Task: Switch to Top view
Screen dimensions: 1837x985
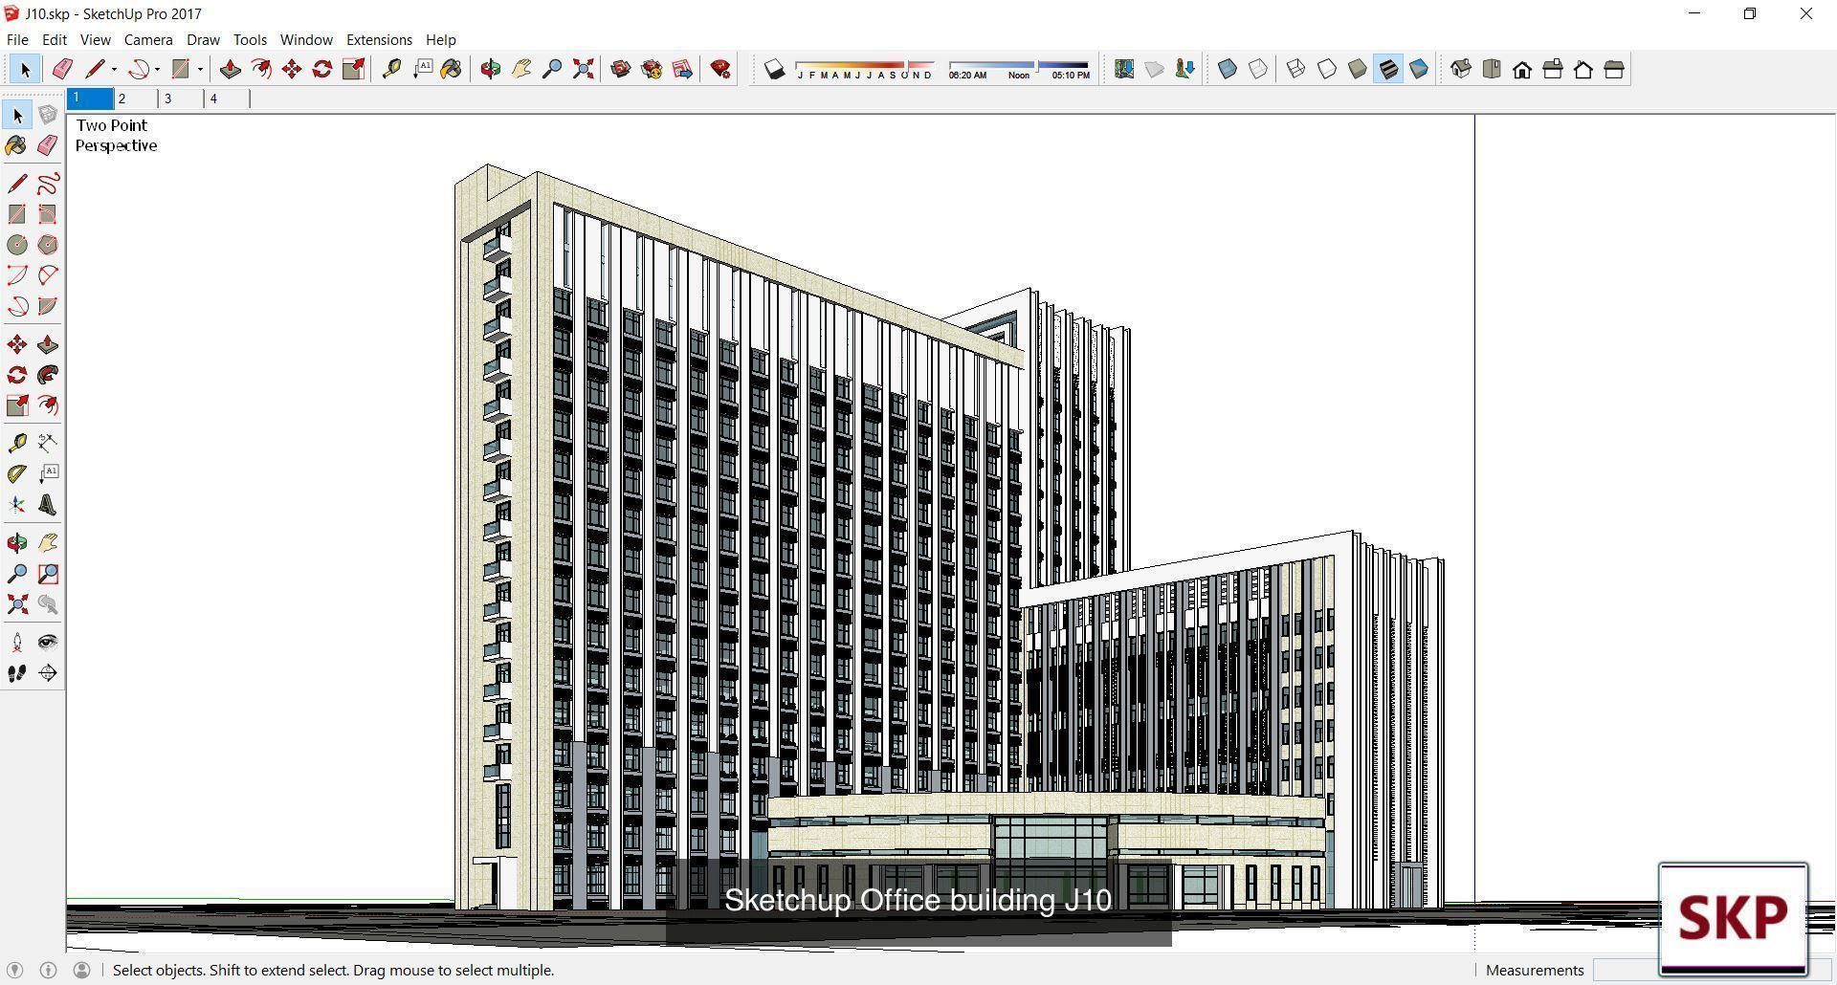Action: click(1492, 69)
